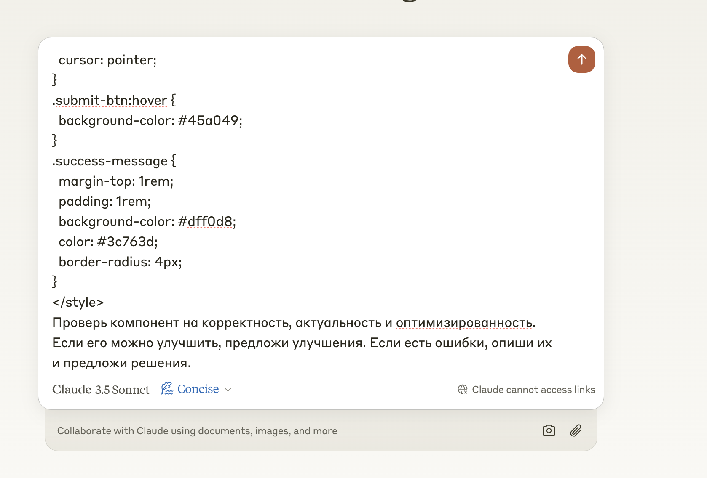Screen dimensions: 707x478
Task: Open the Claude 3.5 Sonnet model selector
Action: pos(101,389)
